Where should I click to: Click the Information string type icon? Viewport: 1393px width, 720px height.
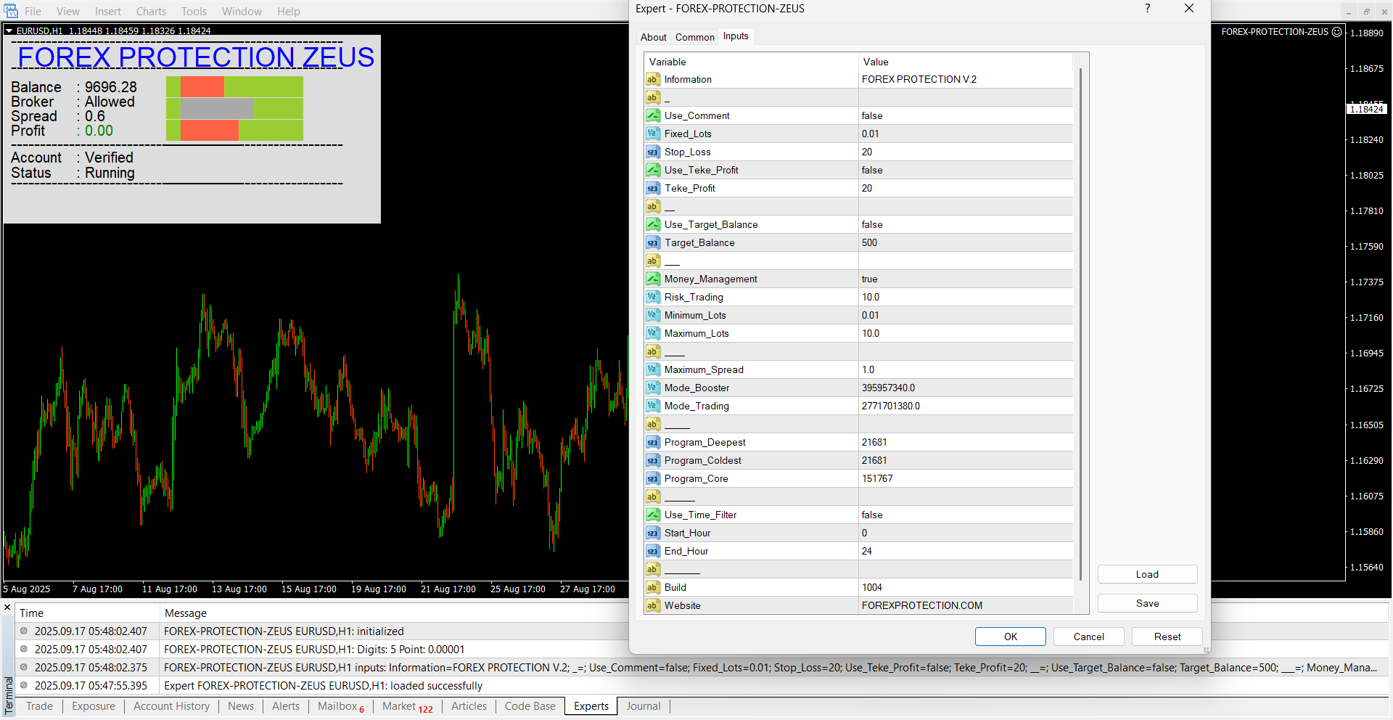click(653, 79)
